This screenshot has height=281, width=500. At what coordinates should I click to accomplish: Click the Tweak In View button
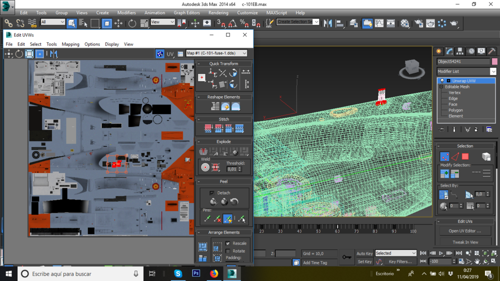coord(465,242)
